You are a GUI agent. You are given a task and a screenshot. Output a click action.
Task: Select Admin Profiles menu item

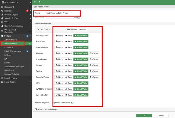[10, 43]
